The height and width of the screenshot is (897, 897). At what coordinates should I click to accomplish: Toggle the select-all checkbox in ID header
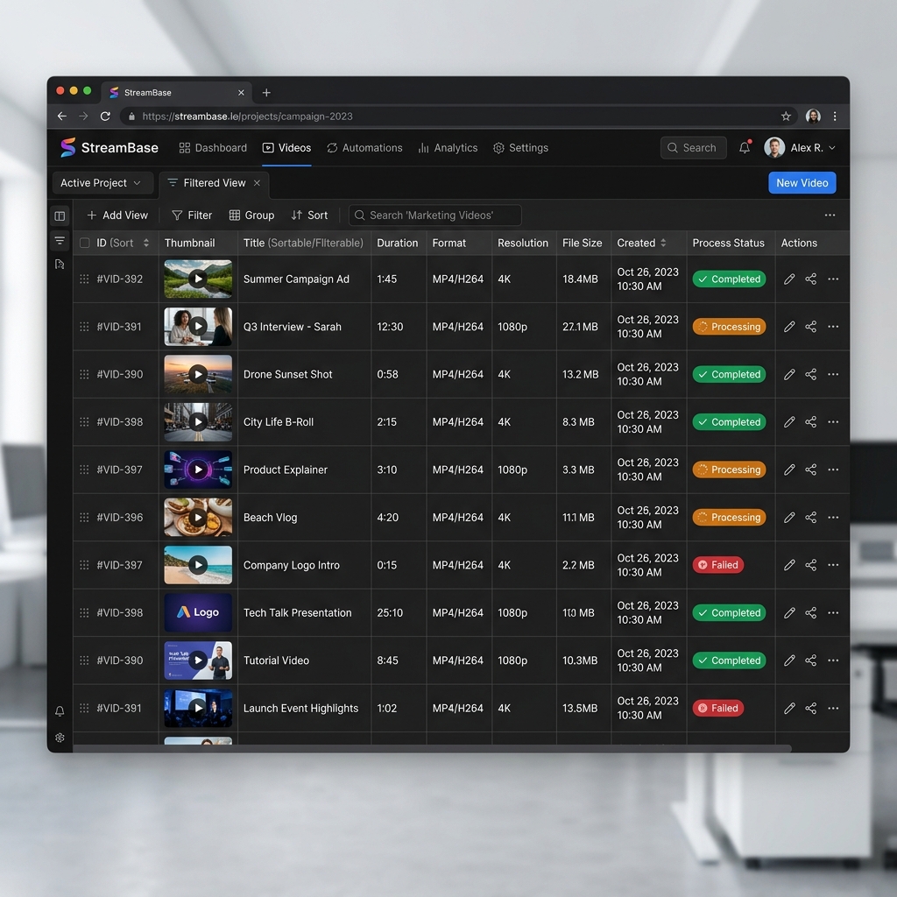(x=85, y=244)
